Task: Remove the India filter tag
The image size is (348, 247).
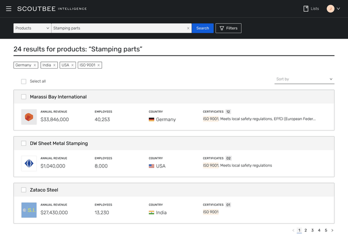Action: coord(54,65)
